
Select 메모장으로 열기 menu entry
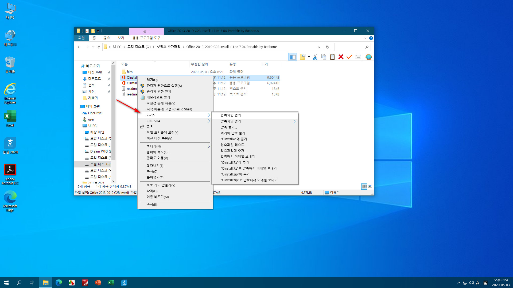point(175,98)
